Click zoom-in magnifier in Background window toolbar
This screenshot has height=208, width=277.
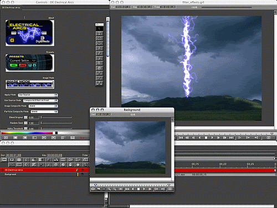click(x=109, y=189)
